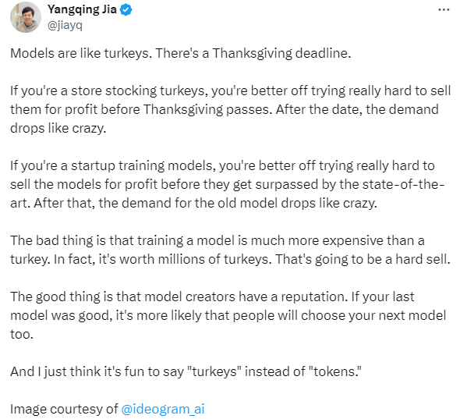Click the phrase 'Thanksgiving deadline'
Viewport: 460px width, 419px height.
[x=281, y=53]
